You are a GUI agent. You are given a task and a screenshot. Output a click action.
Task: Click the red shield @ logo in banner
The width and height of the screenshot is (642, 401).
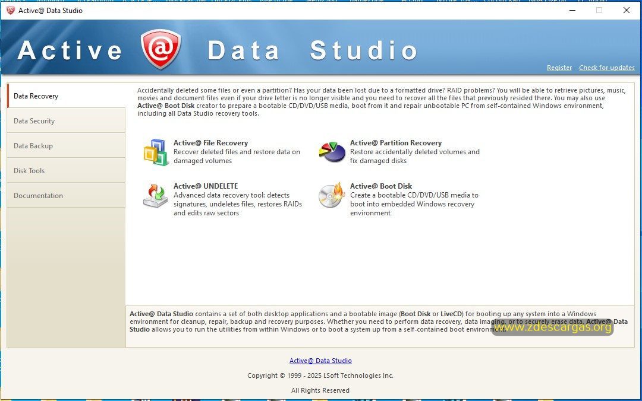(x=161, y=49)
